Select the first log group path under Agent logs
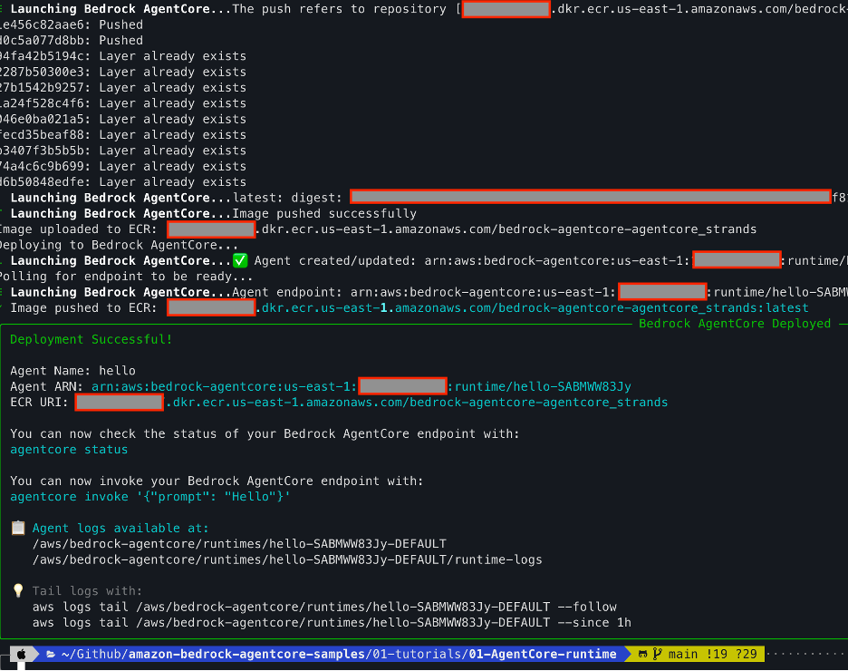The height and width of the screenshot is (671, 848). pos(239,544)
